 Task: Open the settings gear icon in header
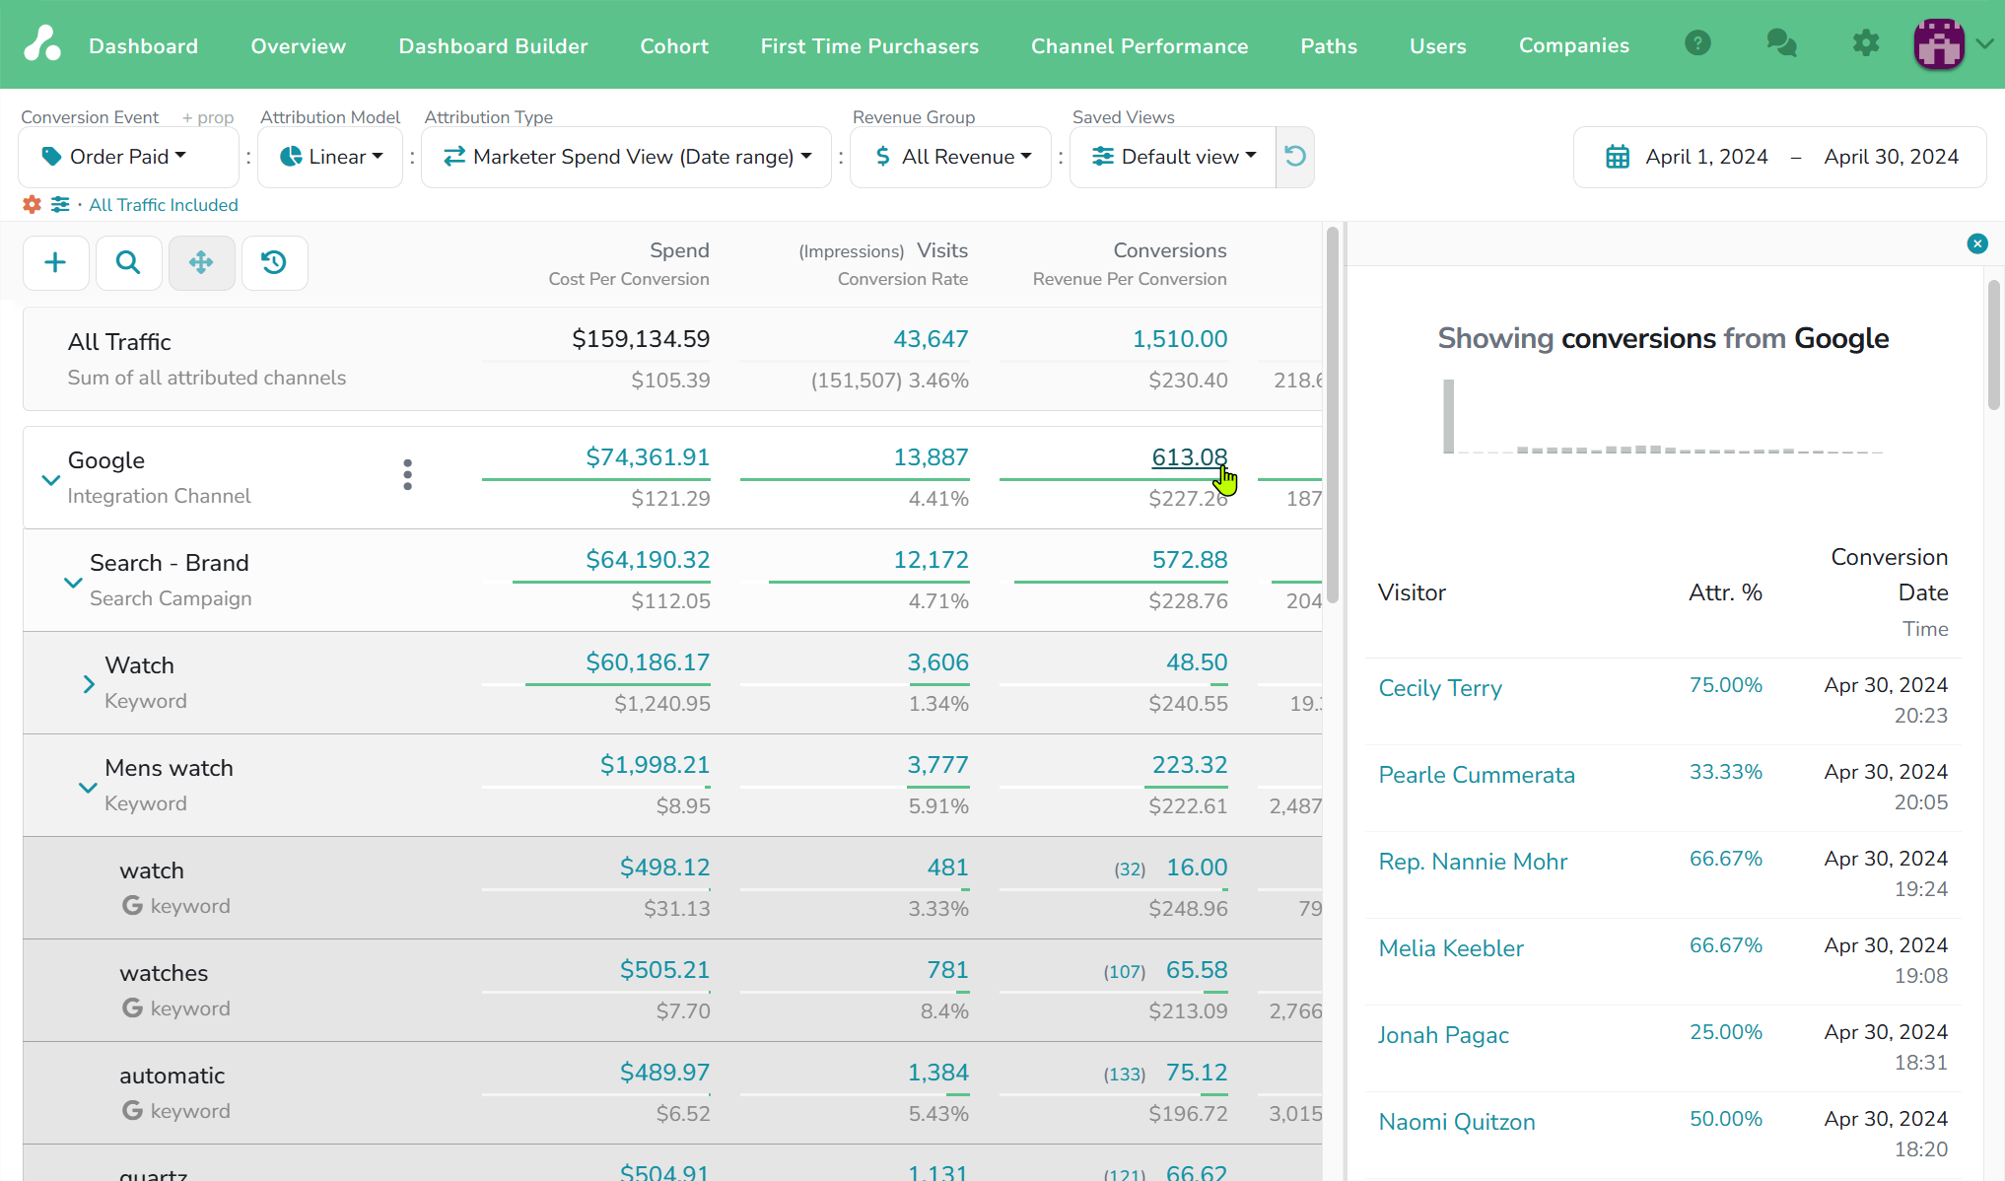pyautogui.click(x=1865, y=43)
